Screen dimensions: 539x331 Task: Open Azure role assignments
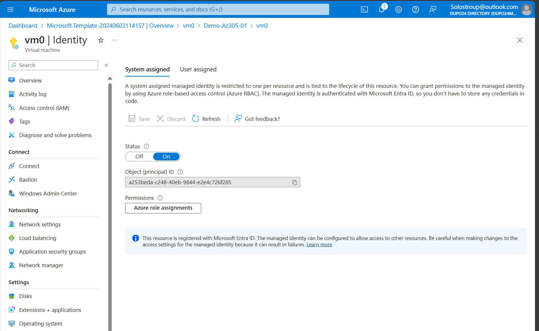pyautogui.click(x=163, y=208)
